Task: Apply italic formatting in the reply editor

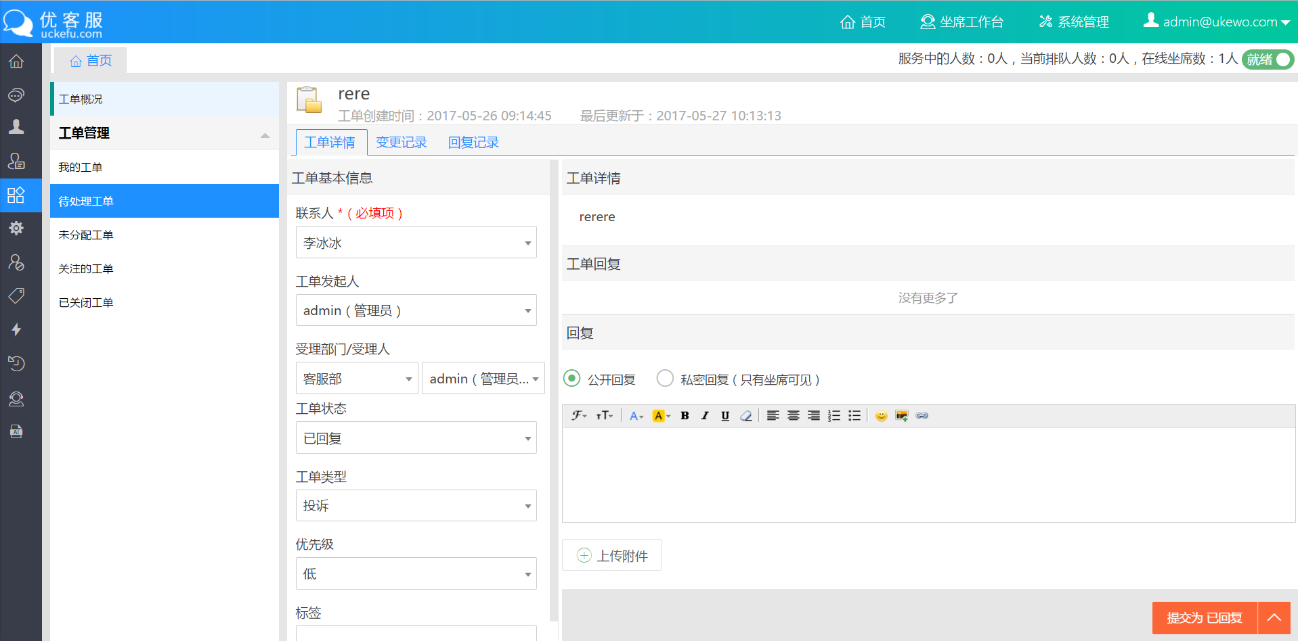Action: [x=705, y=416]
